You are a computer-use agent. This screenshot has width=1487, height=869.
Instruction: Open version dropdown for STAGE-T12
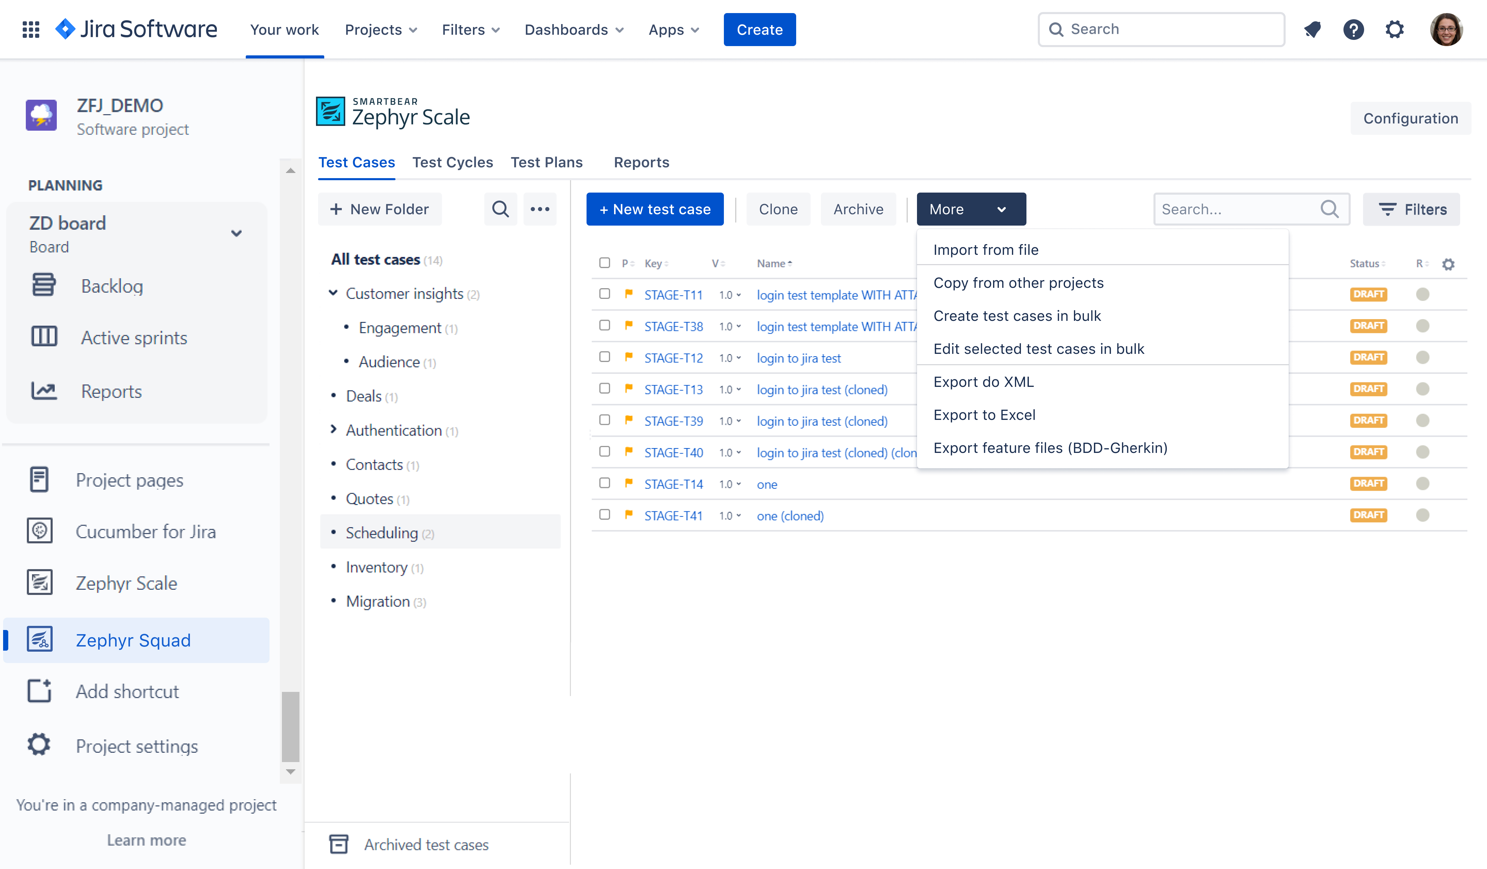click(729, 358)
